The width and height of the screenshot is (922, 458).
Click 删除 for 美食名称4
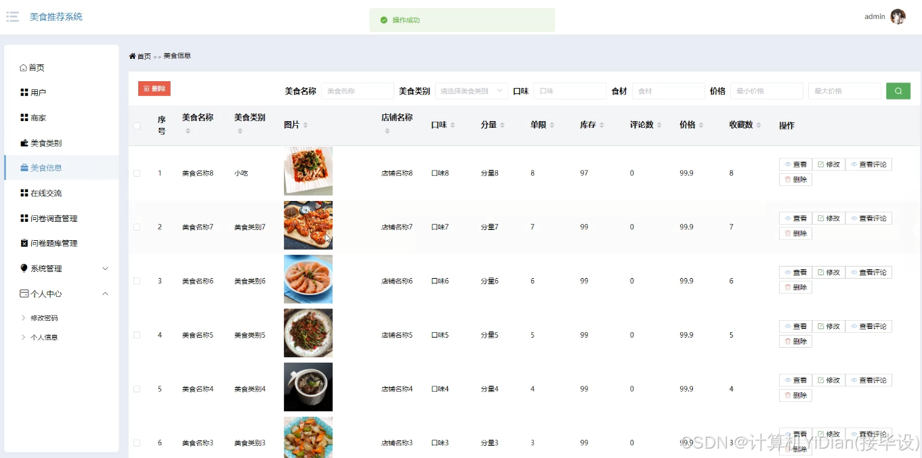(795, 395)
